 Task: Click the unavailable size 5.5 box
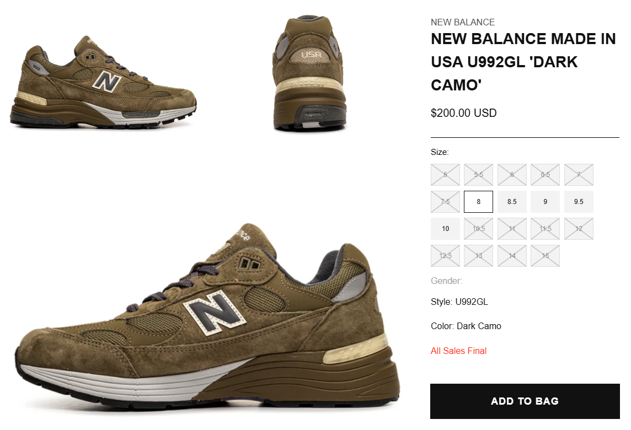point(478,175)
